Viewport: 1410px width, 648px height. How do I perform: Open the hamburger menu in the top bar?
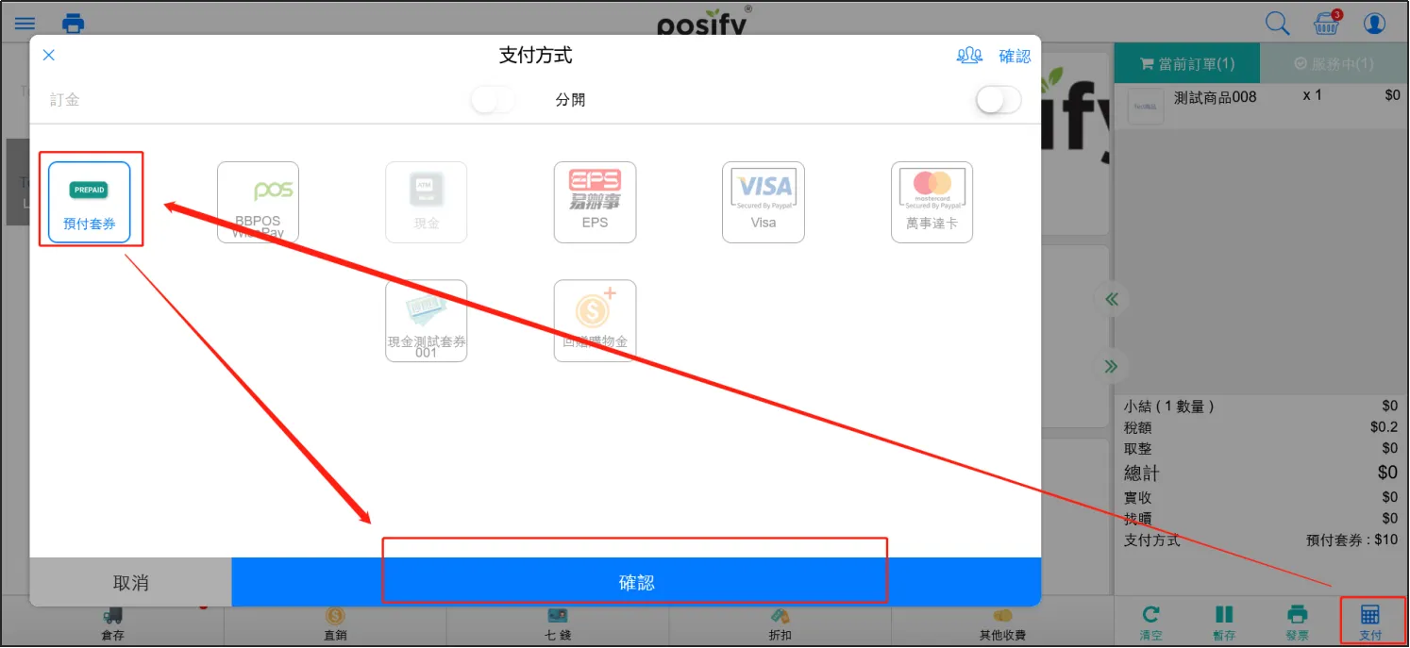coord(25,24)
